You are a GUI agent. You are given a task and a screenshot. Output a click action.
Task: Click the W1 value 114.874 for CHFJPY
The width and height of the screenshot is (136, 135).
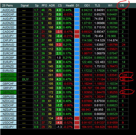[112, 40]
